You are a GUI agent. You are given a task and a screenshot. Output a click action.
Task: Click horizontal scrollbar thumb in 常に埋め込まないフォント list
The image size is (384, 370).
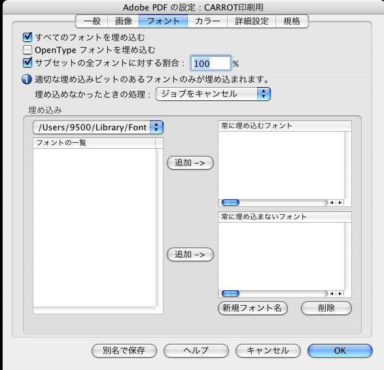coord(230,293)
